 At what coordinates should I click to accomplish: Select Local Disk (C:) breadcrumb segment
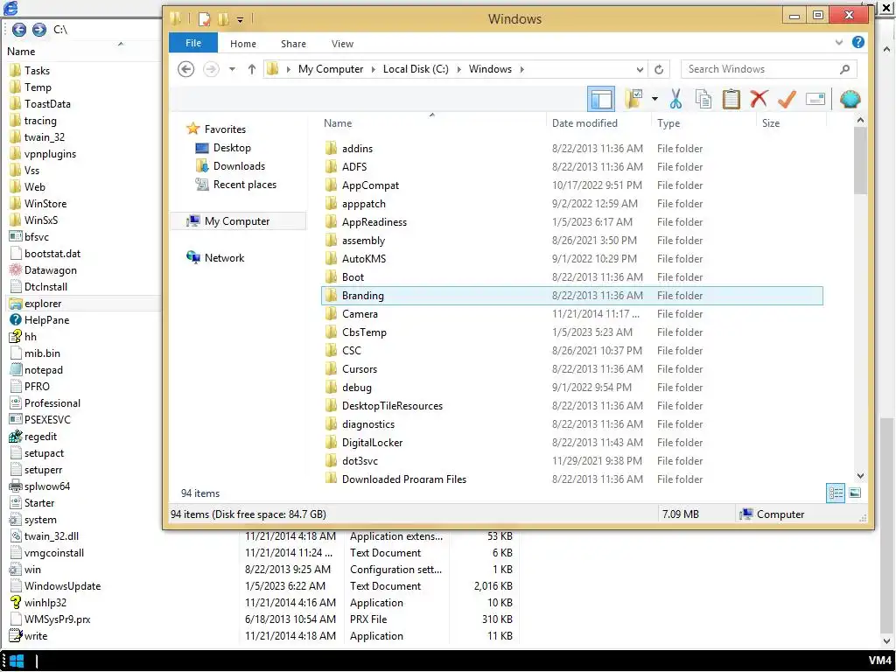416,69
